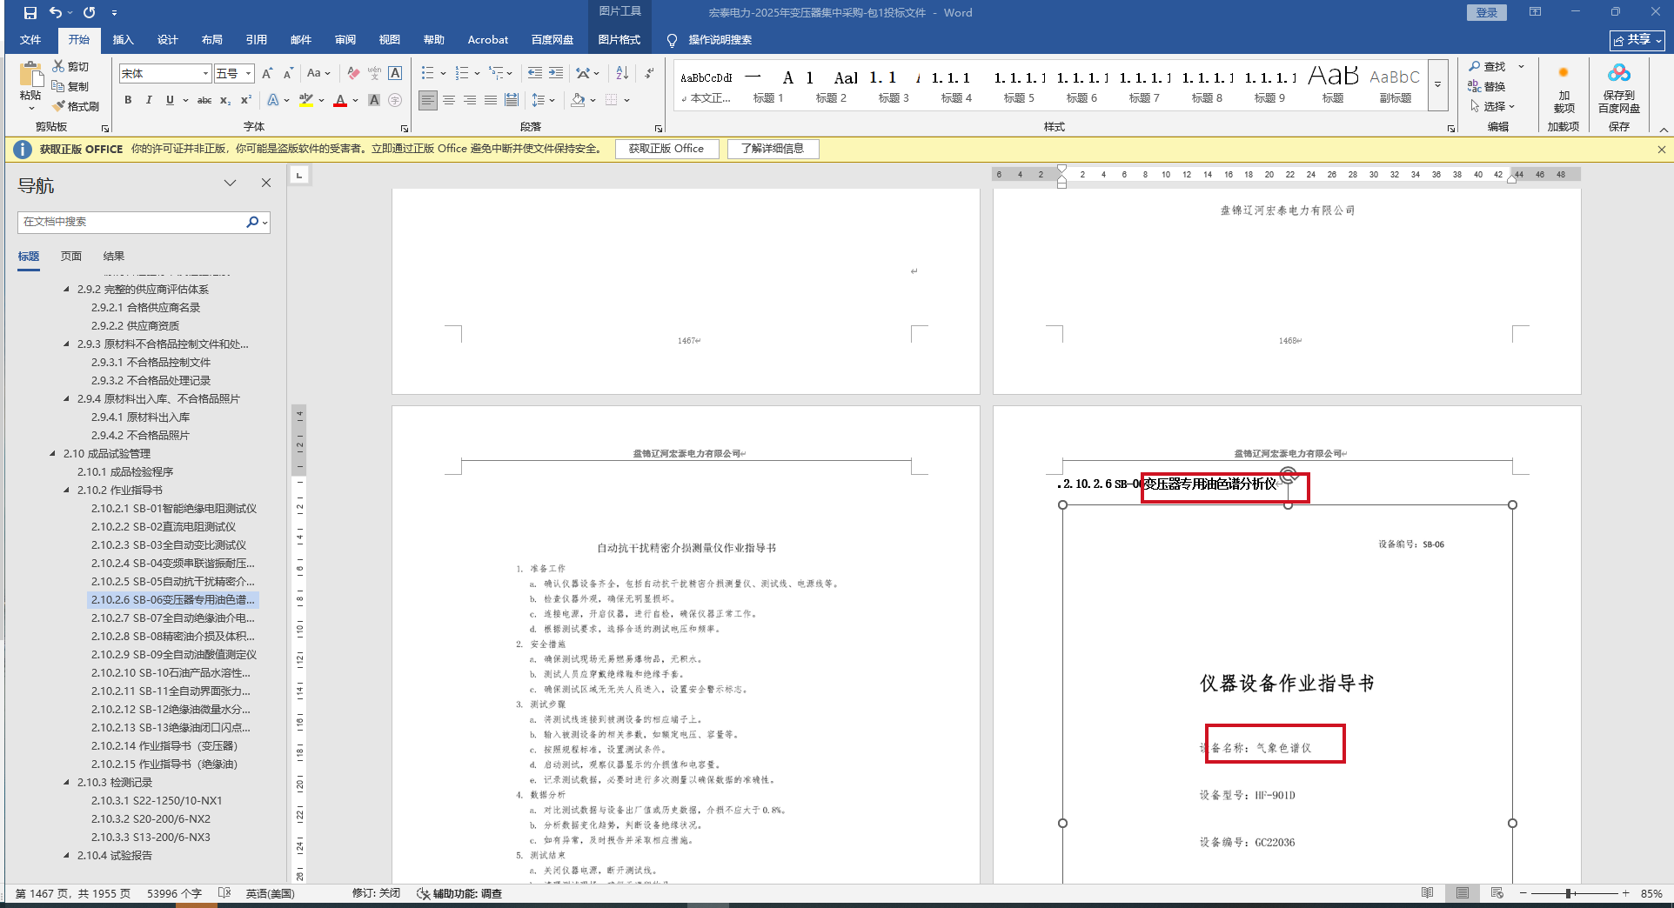Toggle bold formatting

[x=128, y=100]
